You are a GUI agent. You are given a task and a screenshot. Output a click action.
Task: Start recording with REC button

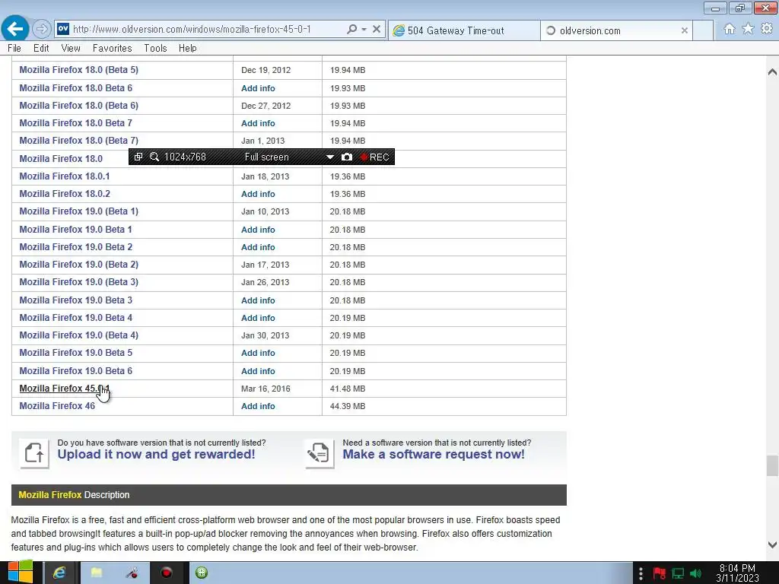374,157
